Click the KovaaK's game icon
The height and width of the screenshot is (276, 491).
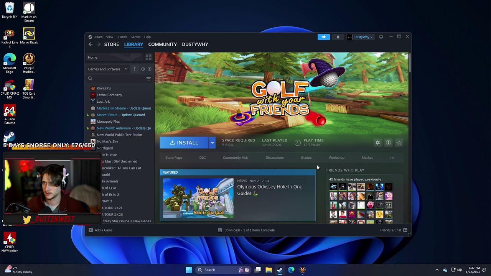tap(93, 88)
